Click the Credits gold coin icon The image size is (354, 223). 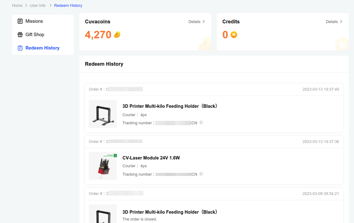pyautogui.click(x=234, y=35)
